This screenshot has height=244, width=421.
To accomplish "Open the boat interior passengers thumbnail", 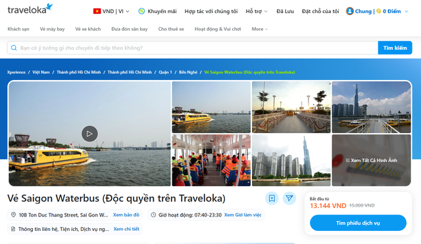I will click(211, 160).
